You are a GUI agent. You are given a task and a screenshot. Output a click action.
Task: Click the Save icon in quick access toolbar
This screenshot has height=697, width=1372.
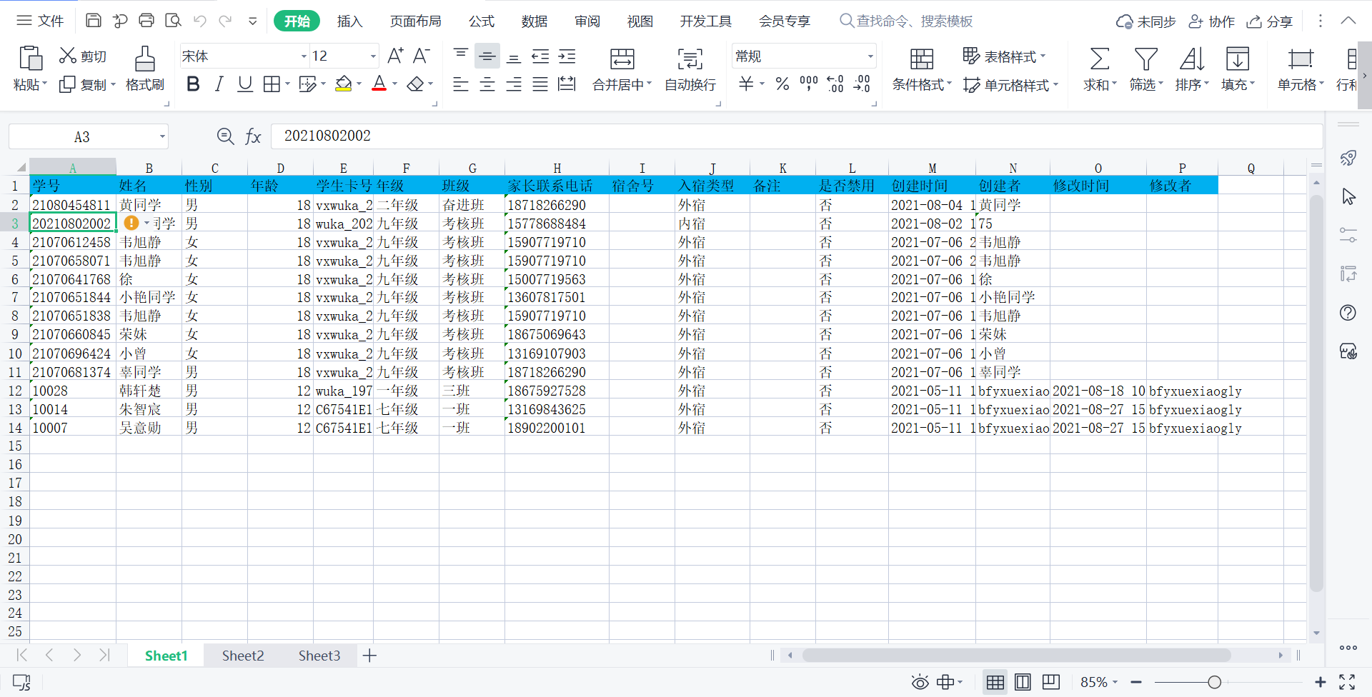click(94, 21)
